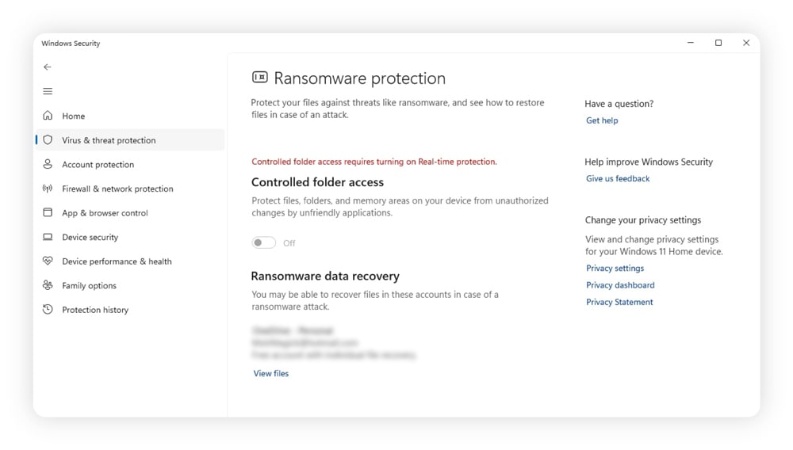Toggle Controlled folder access switch
Viewport: 793px width, 450px height.
click(263, 243)
